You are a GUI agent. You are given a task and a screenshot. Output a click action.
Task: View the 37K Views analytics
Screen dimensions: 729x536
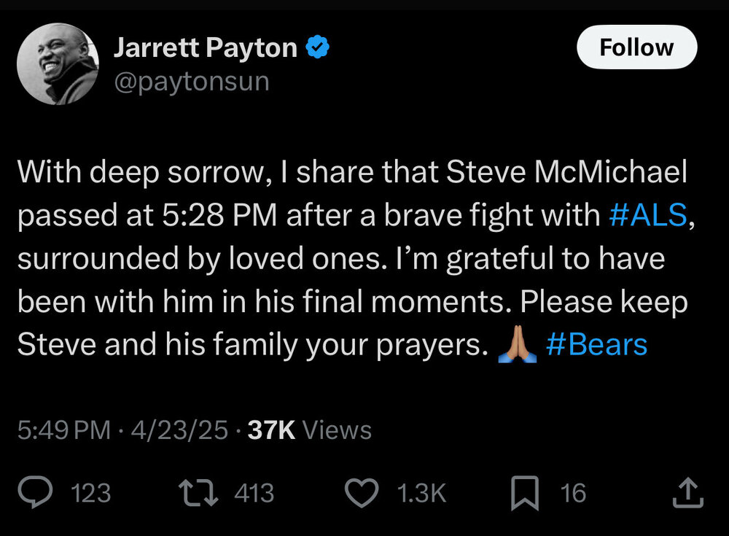310,431
